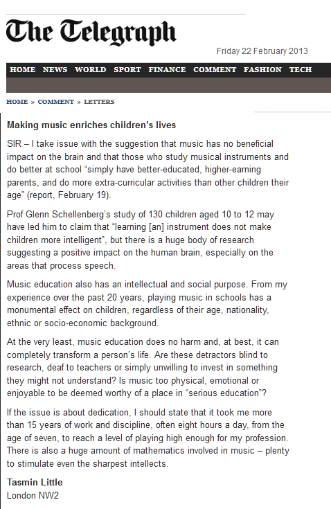Open the FINANCE section
Image resolution: width=331 pixels, height=509 pixels.
(167, 70)
